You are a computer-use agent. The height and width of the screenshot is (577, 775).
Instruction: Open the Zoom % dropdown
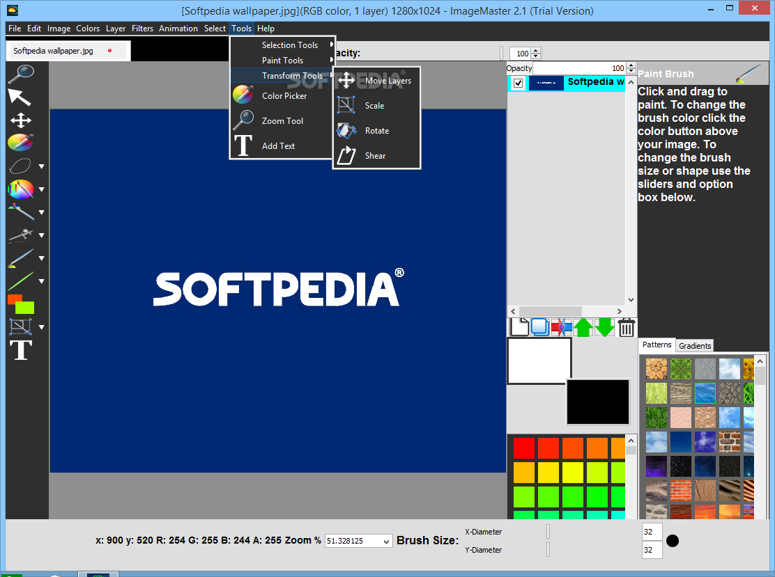(x=386, y=542)
